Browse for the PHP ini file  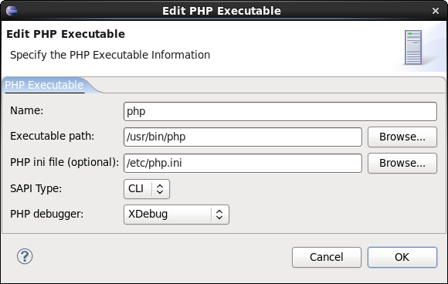402,164
